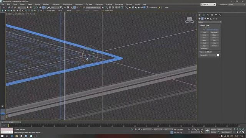246x138 pixels.
Task: Open the Graph Editors menu
Action: pyautogui.click(x=67, y=4)
